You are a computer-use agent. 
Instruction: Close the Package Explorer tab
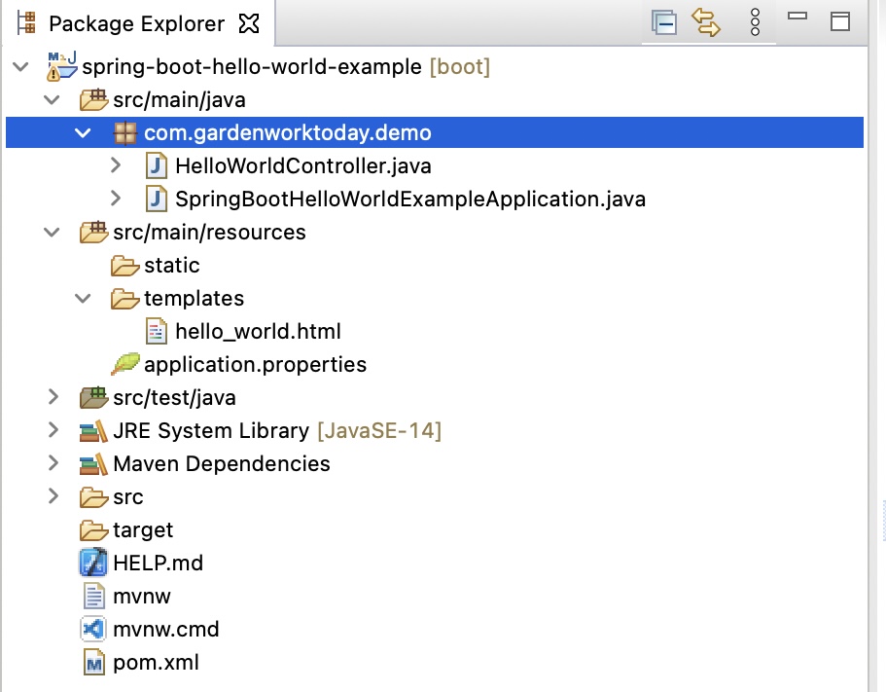coord(250,24)
